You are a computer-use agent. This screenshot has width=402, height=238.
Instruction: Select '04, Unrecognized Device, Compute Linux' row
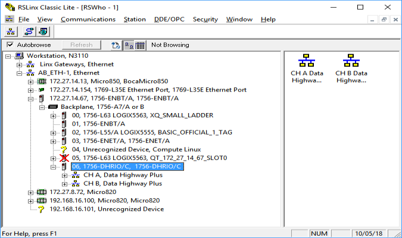pos(136,149)
